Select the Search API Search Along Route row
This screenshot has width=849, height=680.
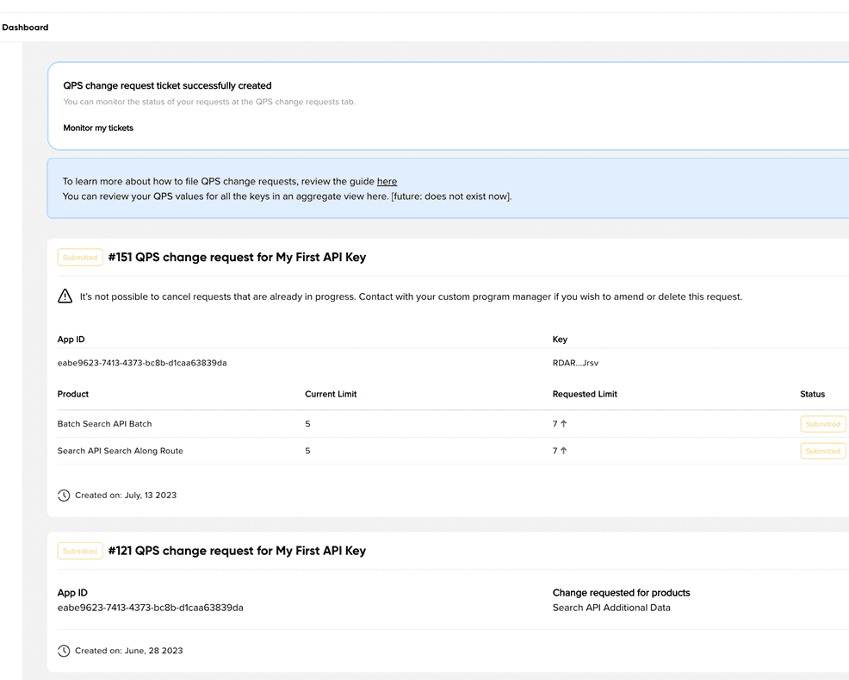click(120, 451)
